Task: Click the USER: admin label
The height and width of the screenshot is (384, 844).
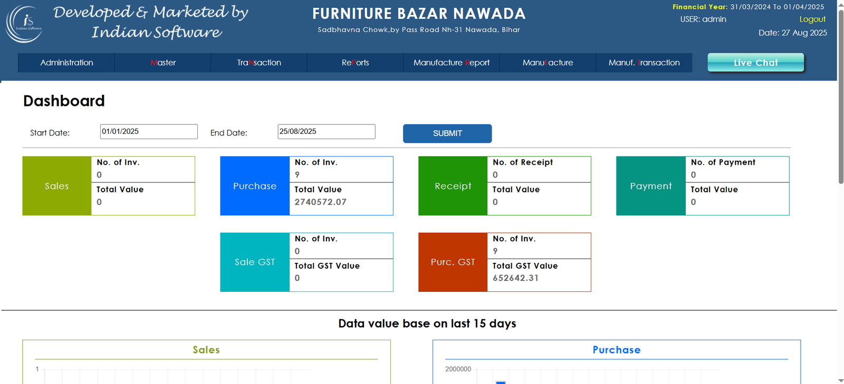Action: 703,19
